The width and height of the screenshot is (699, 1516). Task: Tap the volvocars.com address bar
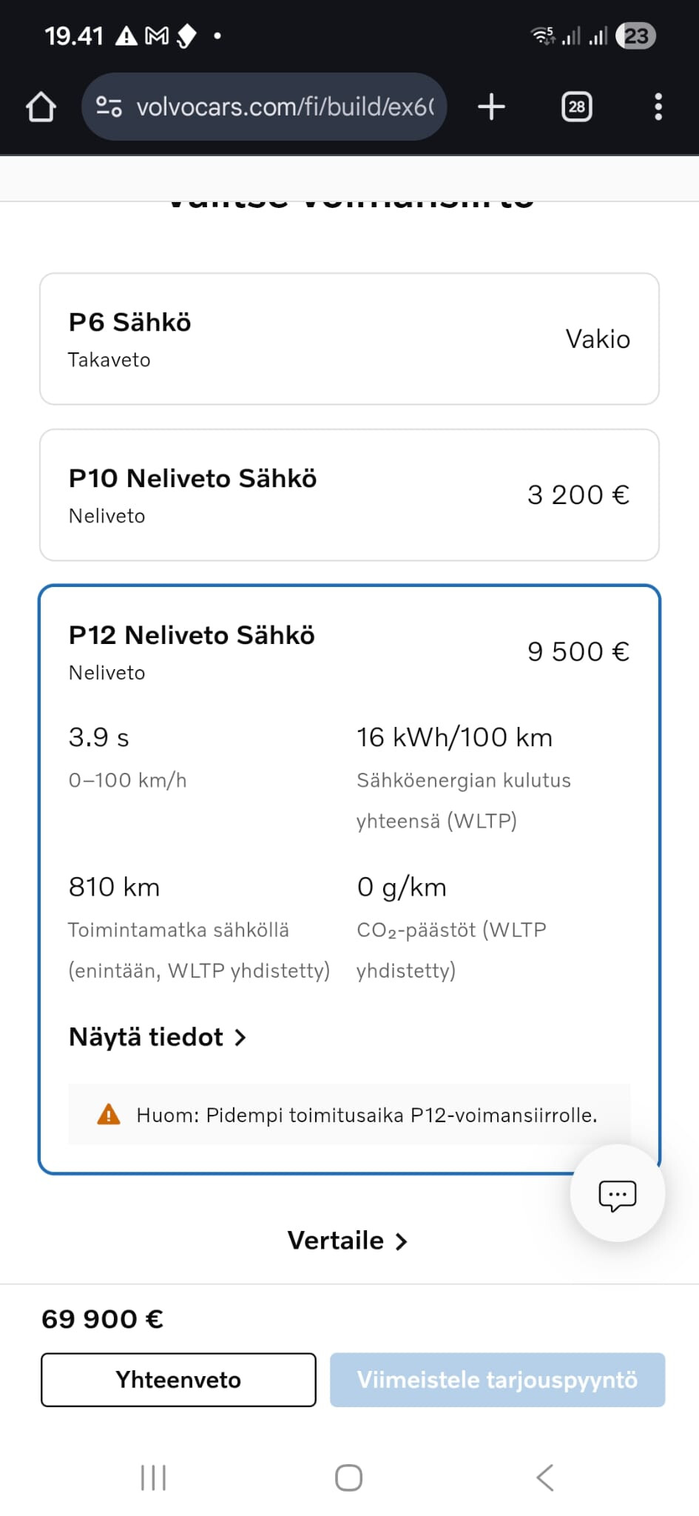click(x=285, y=107)
